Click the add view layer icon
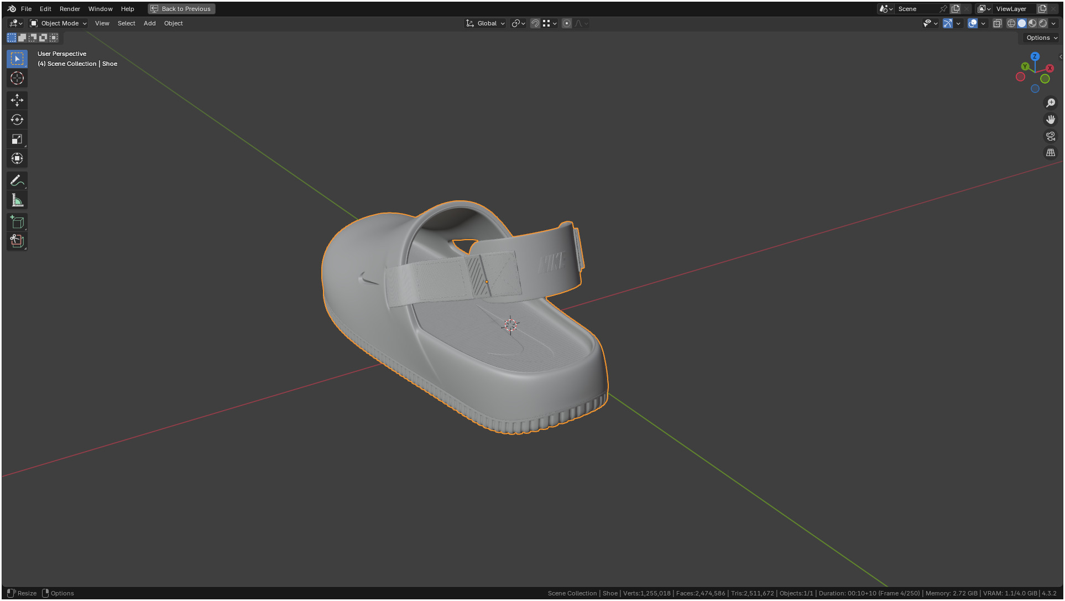Image resolution: width=1065 pixels, height=601 pixels. (x=1042, y=9)
